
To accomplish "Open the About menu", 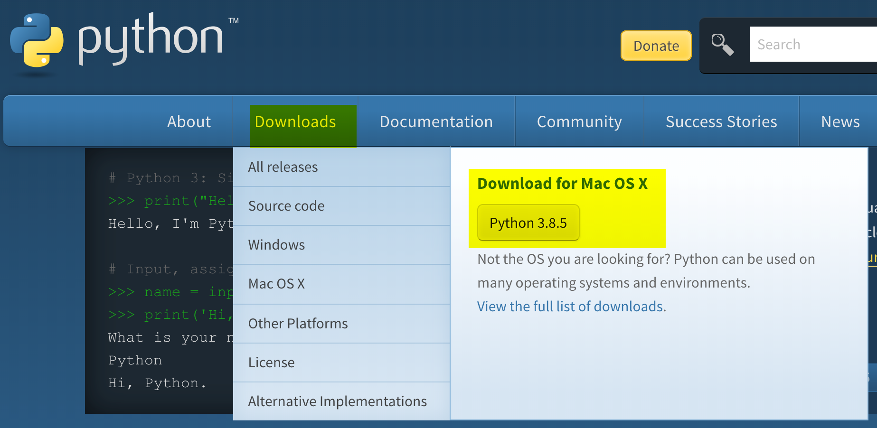I will [189, 121].
